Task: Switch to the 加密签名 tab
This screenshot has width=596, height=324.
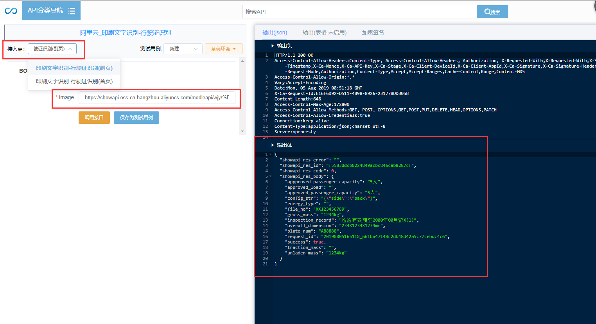Action: tap(373, 32)
